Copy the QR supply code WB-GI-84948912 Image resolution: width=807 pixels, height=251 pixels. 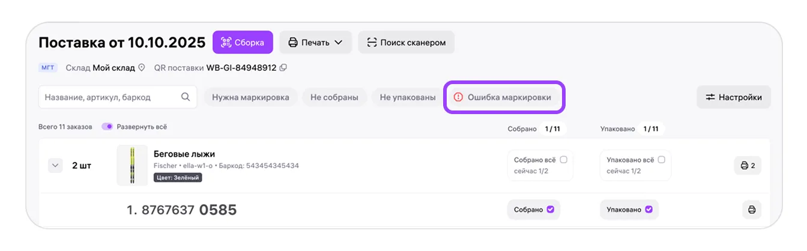(283, 68)
